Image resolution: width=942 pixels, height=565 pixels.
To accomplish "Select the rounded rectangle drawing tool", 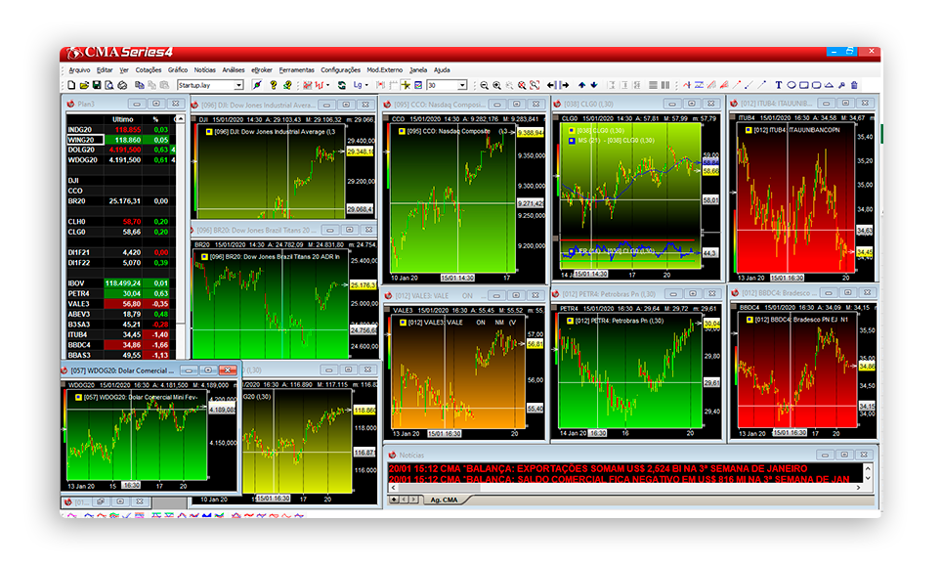I will point(817,85).
